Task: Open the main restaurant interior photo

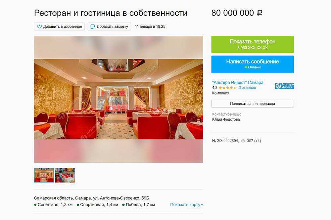Action: pos(118,99)
